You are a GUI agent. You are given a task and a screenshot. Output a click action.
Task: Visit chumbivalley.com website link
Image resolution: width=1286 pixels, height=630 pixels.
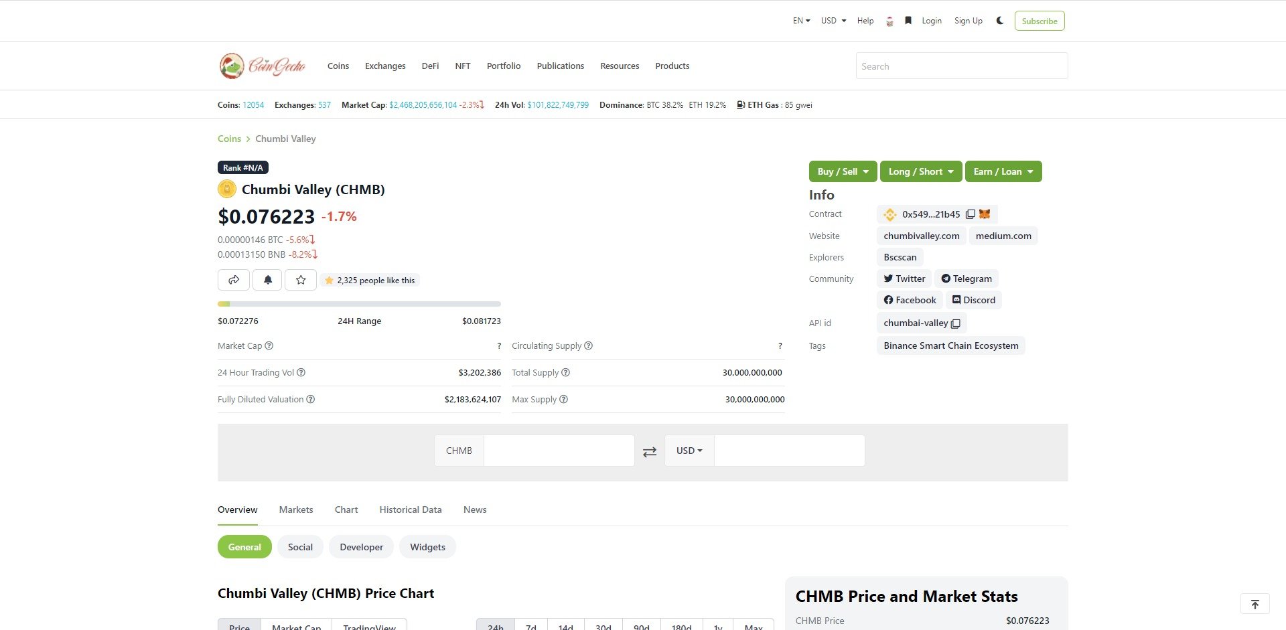[921, 236]
